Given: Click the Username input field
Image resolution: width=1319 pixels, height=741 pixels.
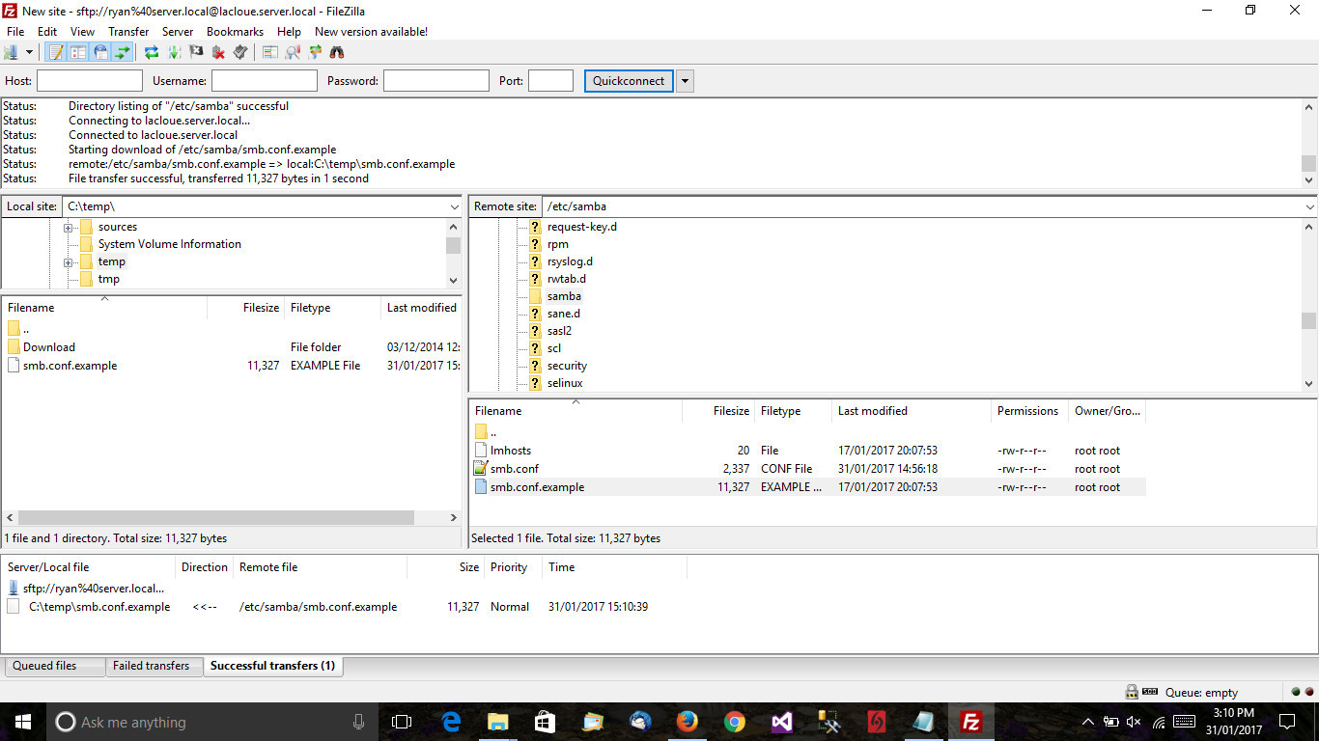Looking at the screenshot, I should coord(265,81).
